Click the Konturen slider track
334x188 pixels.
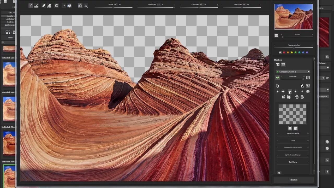point(199,8)
